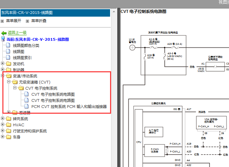The height and width of the screenshot is (167, 229).
Task: Select the 无级变速箱 (CVT) label
Action: coord(35,82)
